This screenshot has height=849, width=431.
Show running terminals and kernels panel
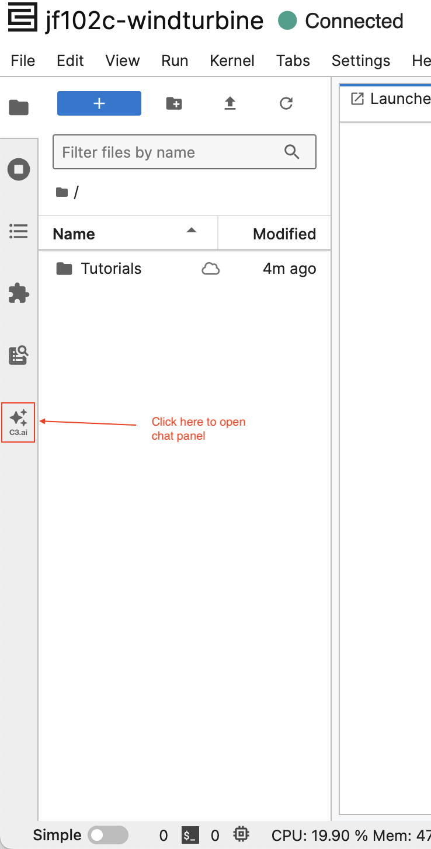[19, 169]
